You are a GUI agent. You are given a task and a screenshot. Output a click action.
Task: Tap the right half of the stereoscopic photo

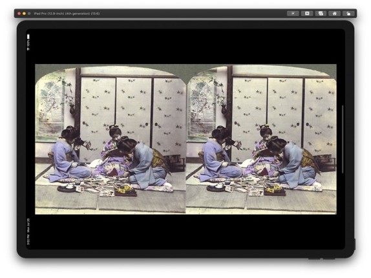261,139
